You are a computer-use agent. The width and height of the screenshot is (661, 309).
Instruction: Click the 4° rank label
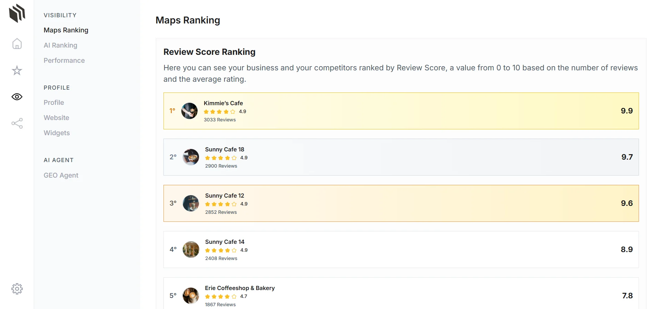click(173, 249)
